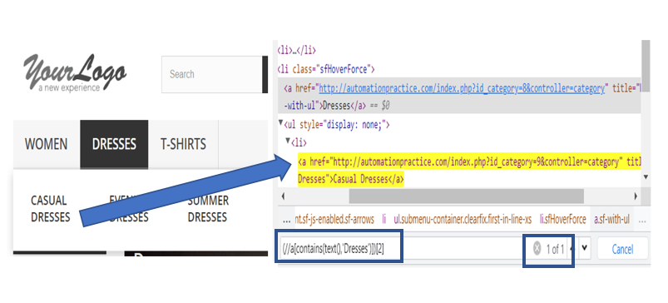Click the '1 of 1' result count
Viewport: 668px width, 303px height.
[x=555, y=249]
